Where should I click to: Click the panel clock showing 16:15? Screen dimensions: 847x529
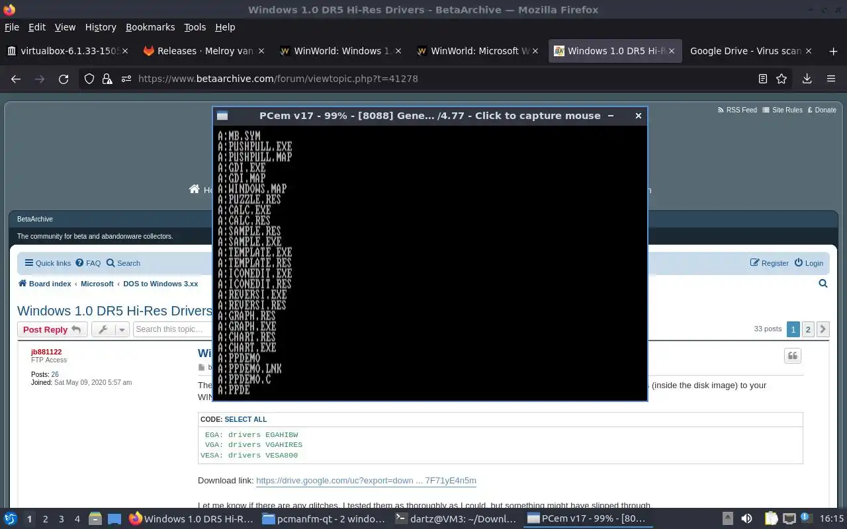pos(832,519)
